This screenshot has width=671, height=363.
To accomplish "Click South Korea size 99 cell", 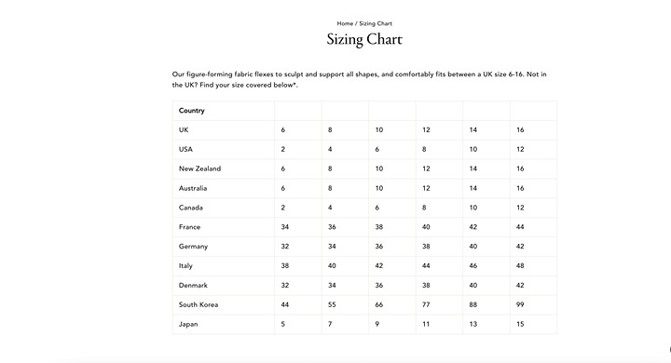I will point(533,305).
